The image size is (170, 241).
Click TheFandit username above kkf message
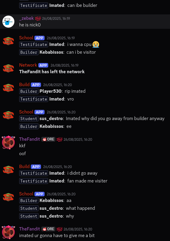click(30, 139)
